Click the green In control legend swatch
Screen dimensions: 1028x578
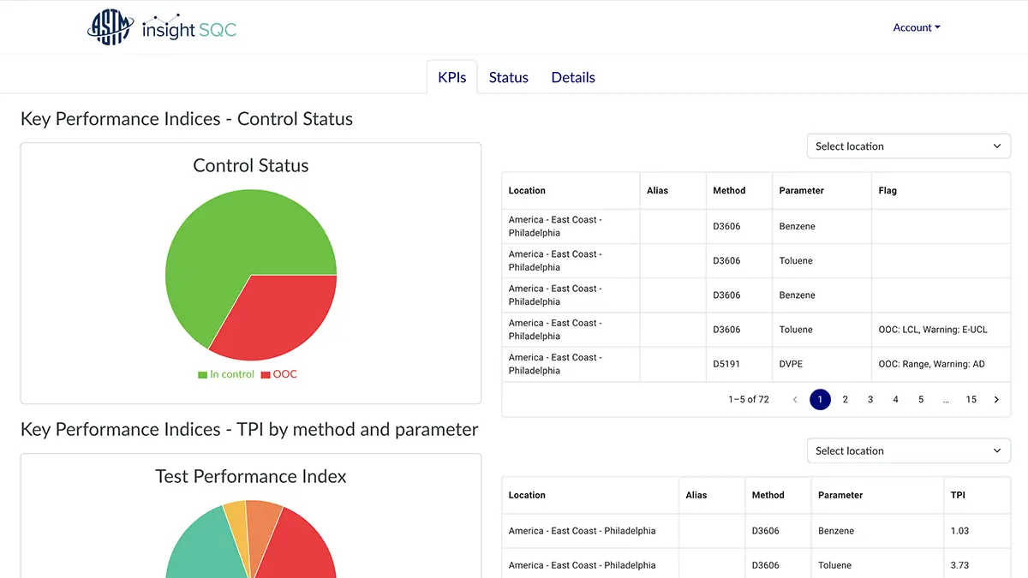click(x=202, y=375)
